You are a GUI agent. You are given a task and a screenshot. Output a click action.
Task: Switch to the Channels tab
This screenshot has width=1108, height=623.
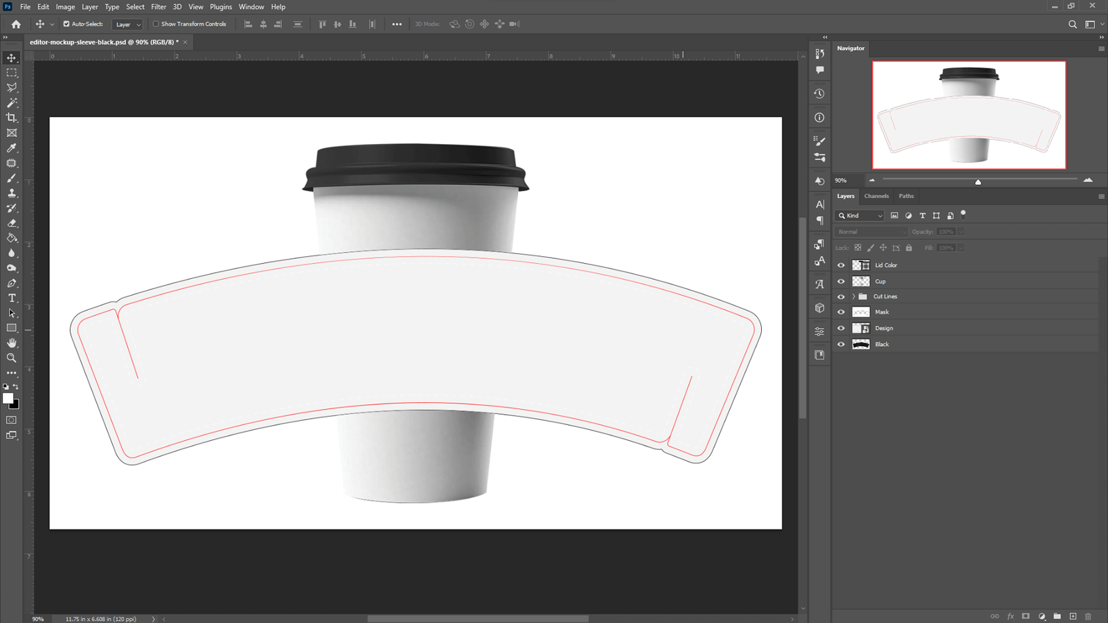pos(876,196)
